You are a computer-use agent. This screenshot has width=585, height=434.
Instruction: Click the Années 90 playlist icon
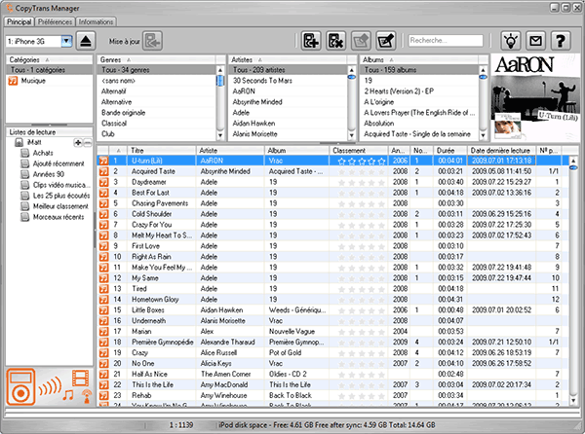(25, 174)
